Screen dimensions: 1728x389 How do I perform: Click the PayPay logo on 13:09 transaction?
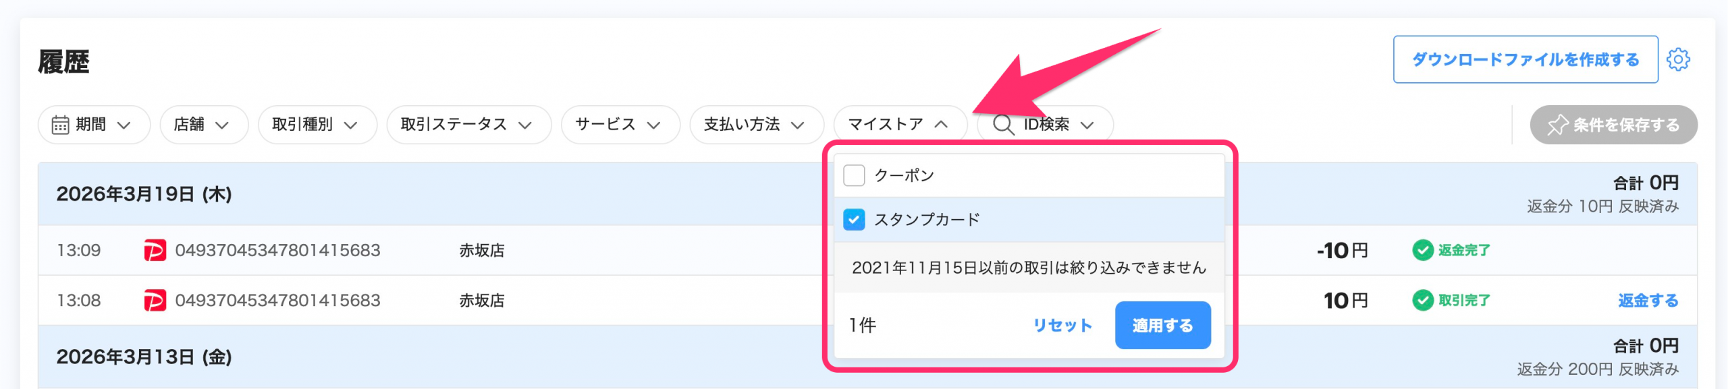(155, 251)
